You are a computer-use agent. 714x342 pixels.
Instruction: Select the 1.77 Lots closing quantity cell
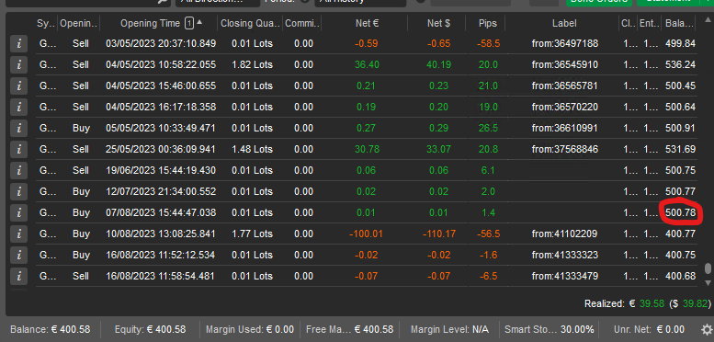point(253,234)
